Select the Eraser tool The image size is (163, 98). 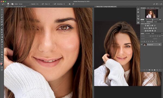pyautogui.click(x=2, y=35)
